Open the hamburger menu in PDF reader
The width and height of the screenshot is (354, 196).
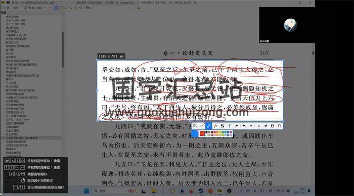8,3
